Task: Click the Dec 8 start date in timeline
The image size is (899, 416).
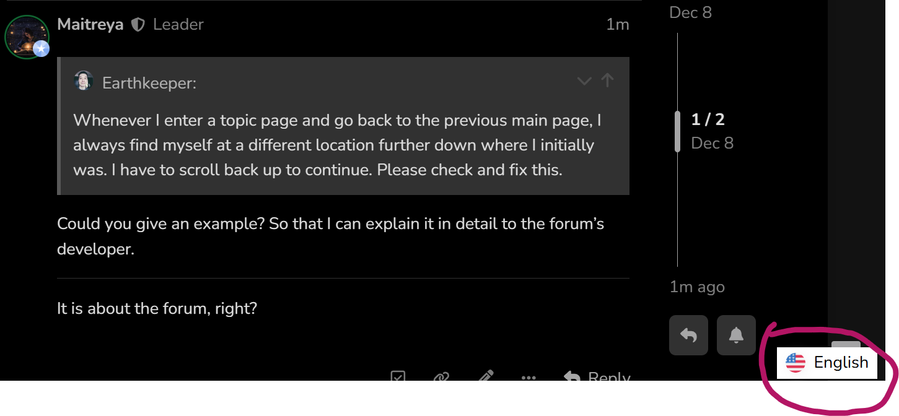Action: (x=690, y=12)
